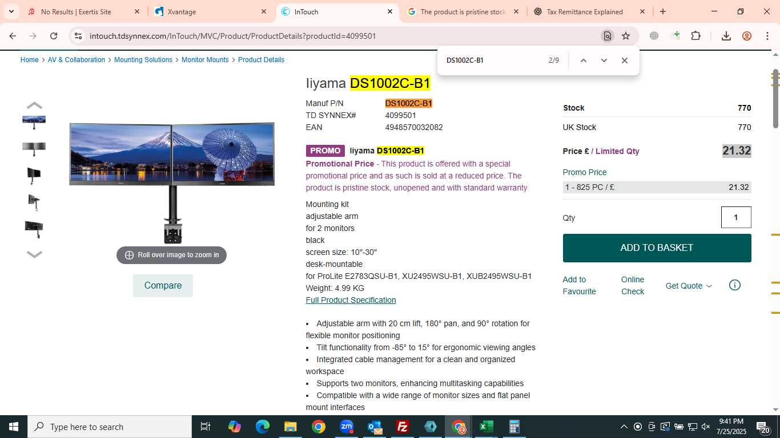Bookmark this page with the star icon
Screen dimensions: 780x438
pos(626,36)
